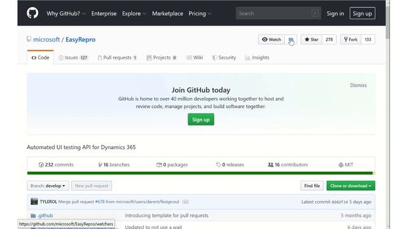This screenshot has width=407, height=229.
Task: Open the Branch: develop dropdown
Action: (x=48, y=186)
